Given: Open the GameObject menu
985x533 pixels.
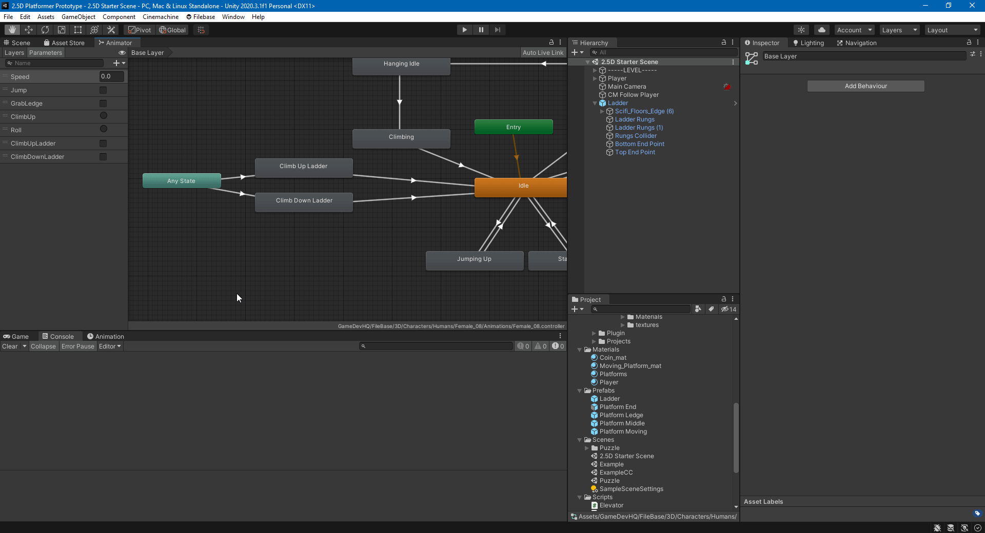Looking at the screenshot, I should pos(78,16).
